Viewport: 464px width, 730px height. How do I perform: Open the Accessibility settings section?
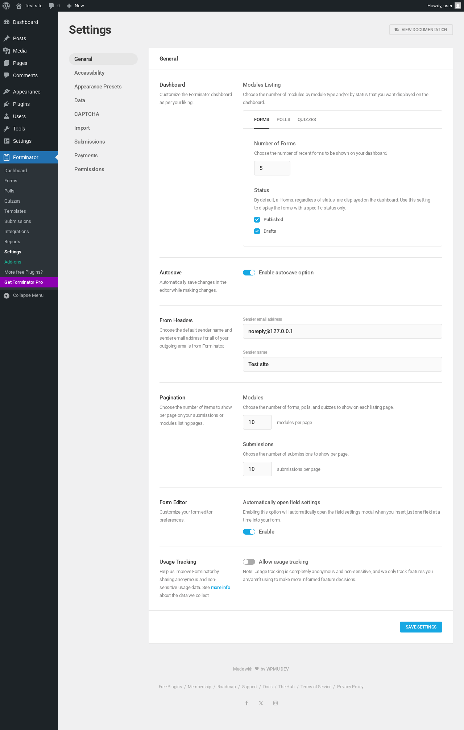(89, 73)
